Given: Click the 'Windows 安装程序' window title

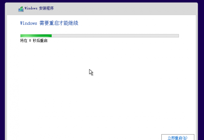Looking at the screenshot, I should click(39, 8).
